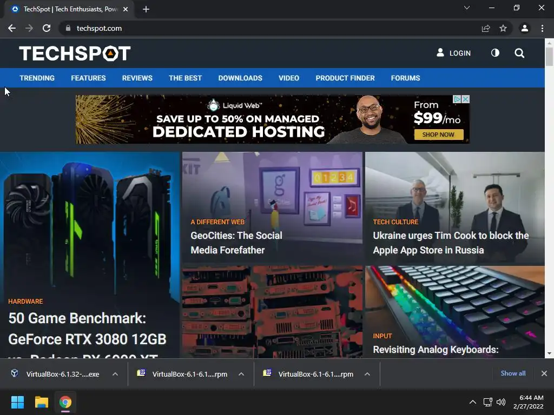The height and width of the screenshot is (415, 554).
Task: Share this page using the share icon
Action: 486,28
